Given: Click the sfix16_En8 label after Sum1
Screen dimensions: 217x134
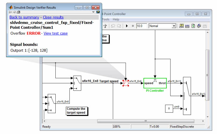Looking at the screenshot, I should click(135, 81).
